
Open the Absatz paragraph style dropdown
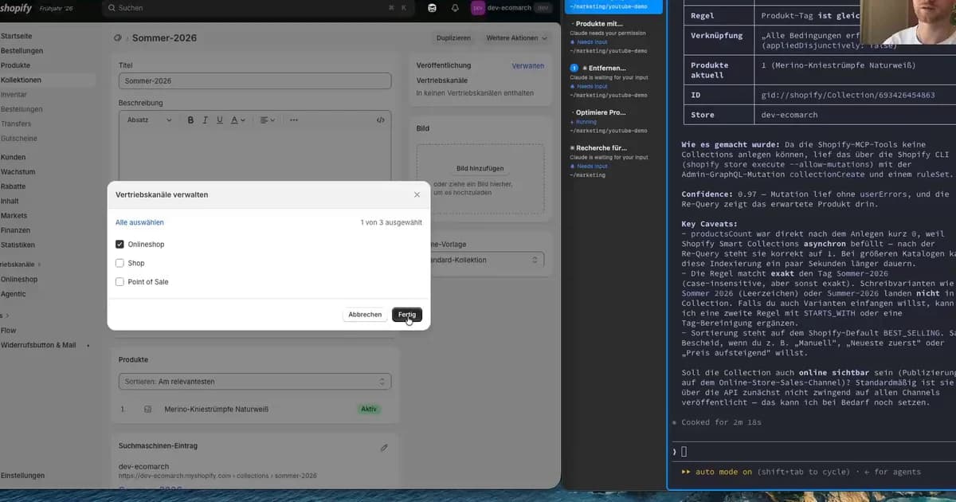coord(149,120)
